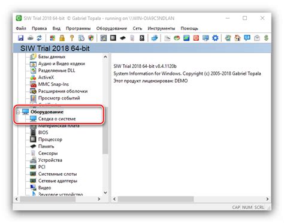Select MMC Snap-Ins tree item
Image resolution: width=284 pixels, height=223 pixels.
tap(53, 85)
